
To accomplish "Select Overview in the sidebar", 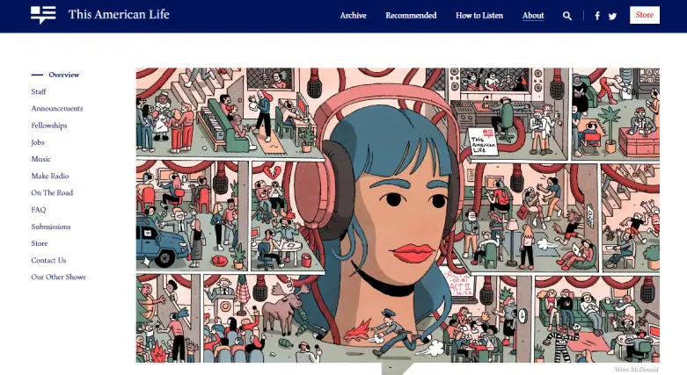I will coord(63,75).
